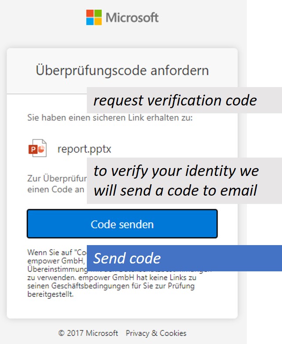Click the PowerPoint file icon
The height and width of the screenshot is (344, 282).
point(37,149)
